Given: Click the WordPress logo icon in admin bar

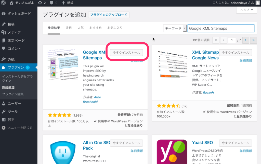Looking at the screenshot, I should click(4, 3).
